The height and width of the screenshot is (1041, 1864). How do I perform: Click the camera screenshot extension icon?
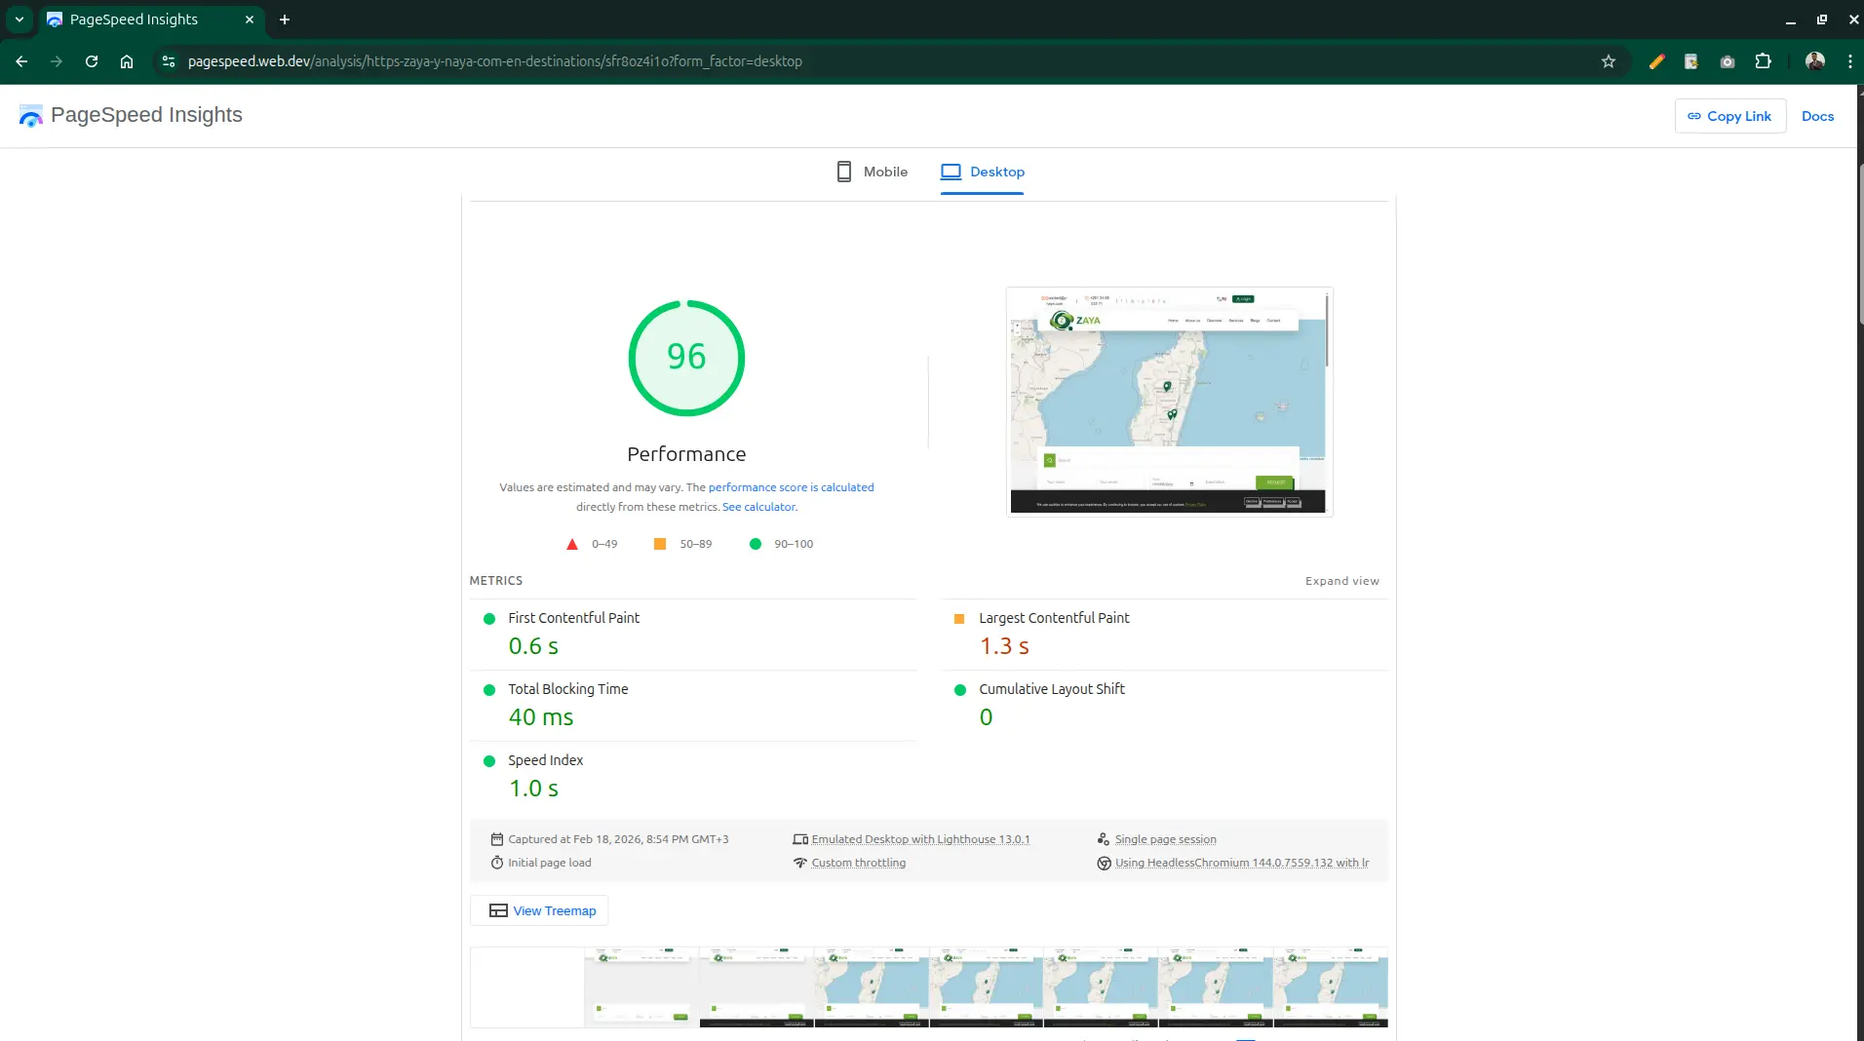[1728, 61]
